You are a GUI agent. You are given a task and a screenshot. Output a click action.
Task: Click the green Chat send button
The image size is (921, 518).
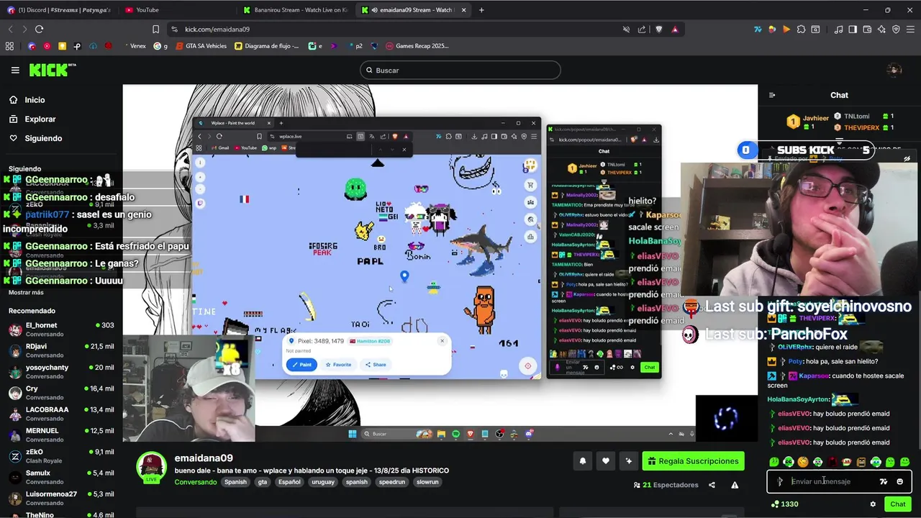[x=898, y=504]
